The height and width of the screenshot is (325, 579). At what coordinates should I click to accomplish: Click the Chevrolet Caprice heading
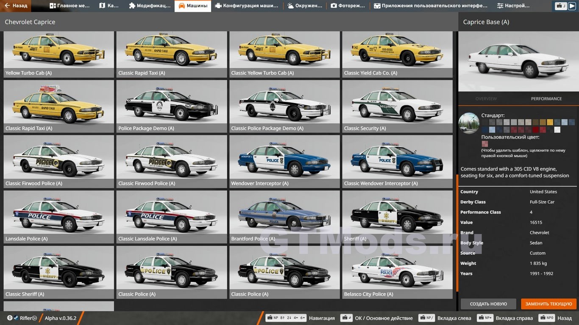(30, 22)
